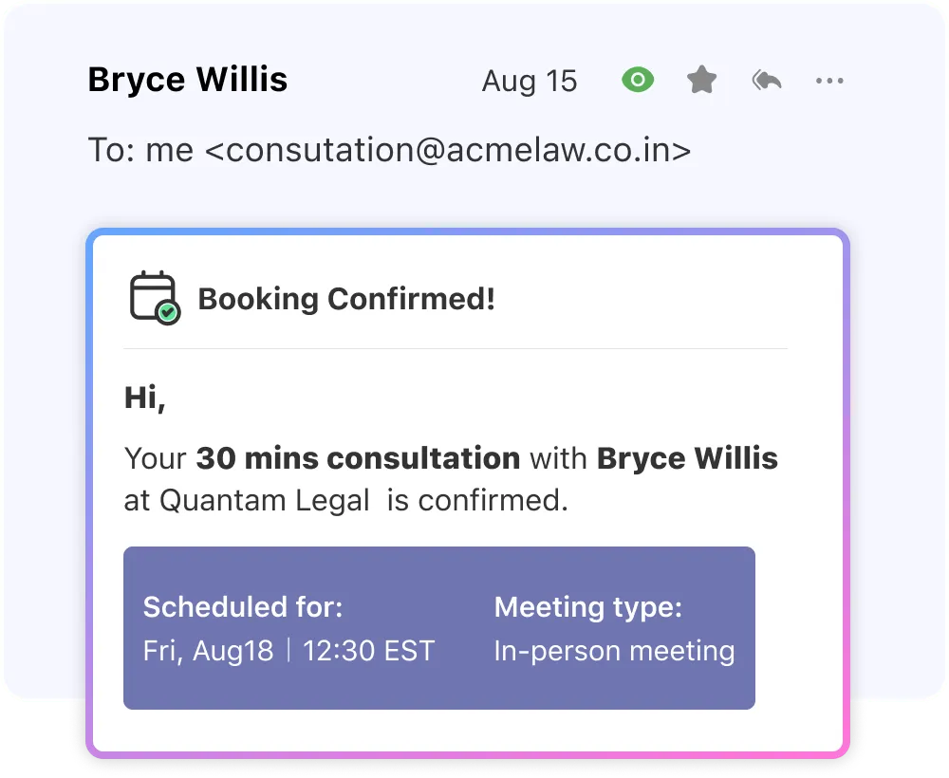Click the green checkmark on the calendar icon
949x778 pixels.
point(168,313)
